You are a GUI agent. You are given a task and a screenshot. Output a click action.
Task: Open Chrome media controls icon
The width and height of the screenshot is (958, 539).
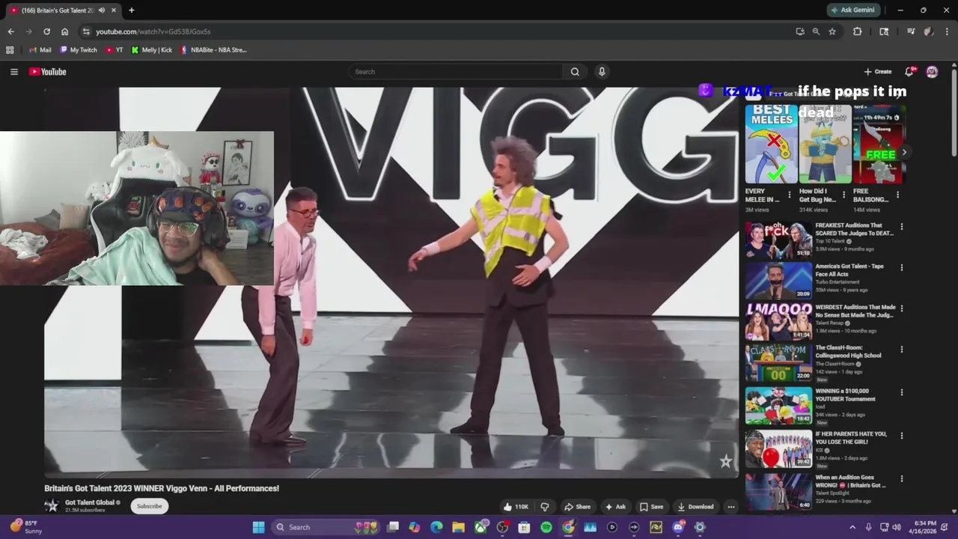pos(911,31)
